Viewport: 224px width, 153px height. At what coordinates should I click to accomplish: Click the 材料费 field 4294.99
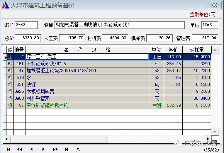115,38
